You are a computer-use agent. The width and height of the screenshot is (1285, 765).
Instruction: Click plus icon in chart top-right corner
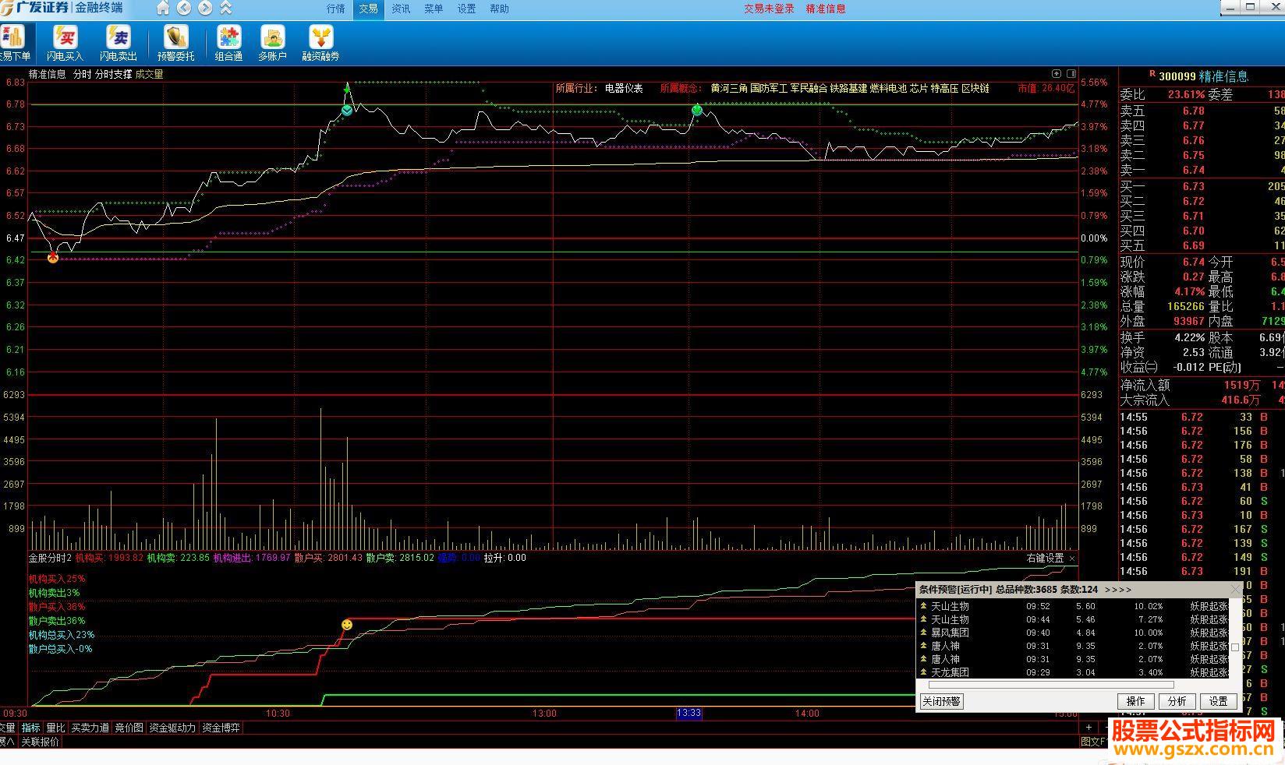[1057, 74]
